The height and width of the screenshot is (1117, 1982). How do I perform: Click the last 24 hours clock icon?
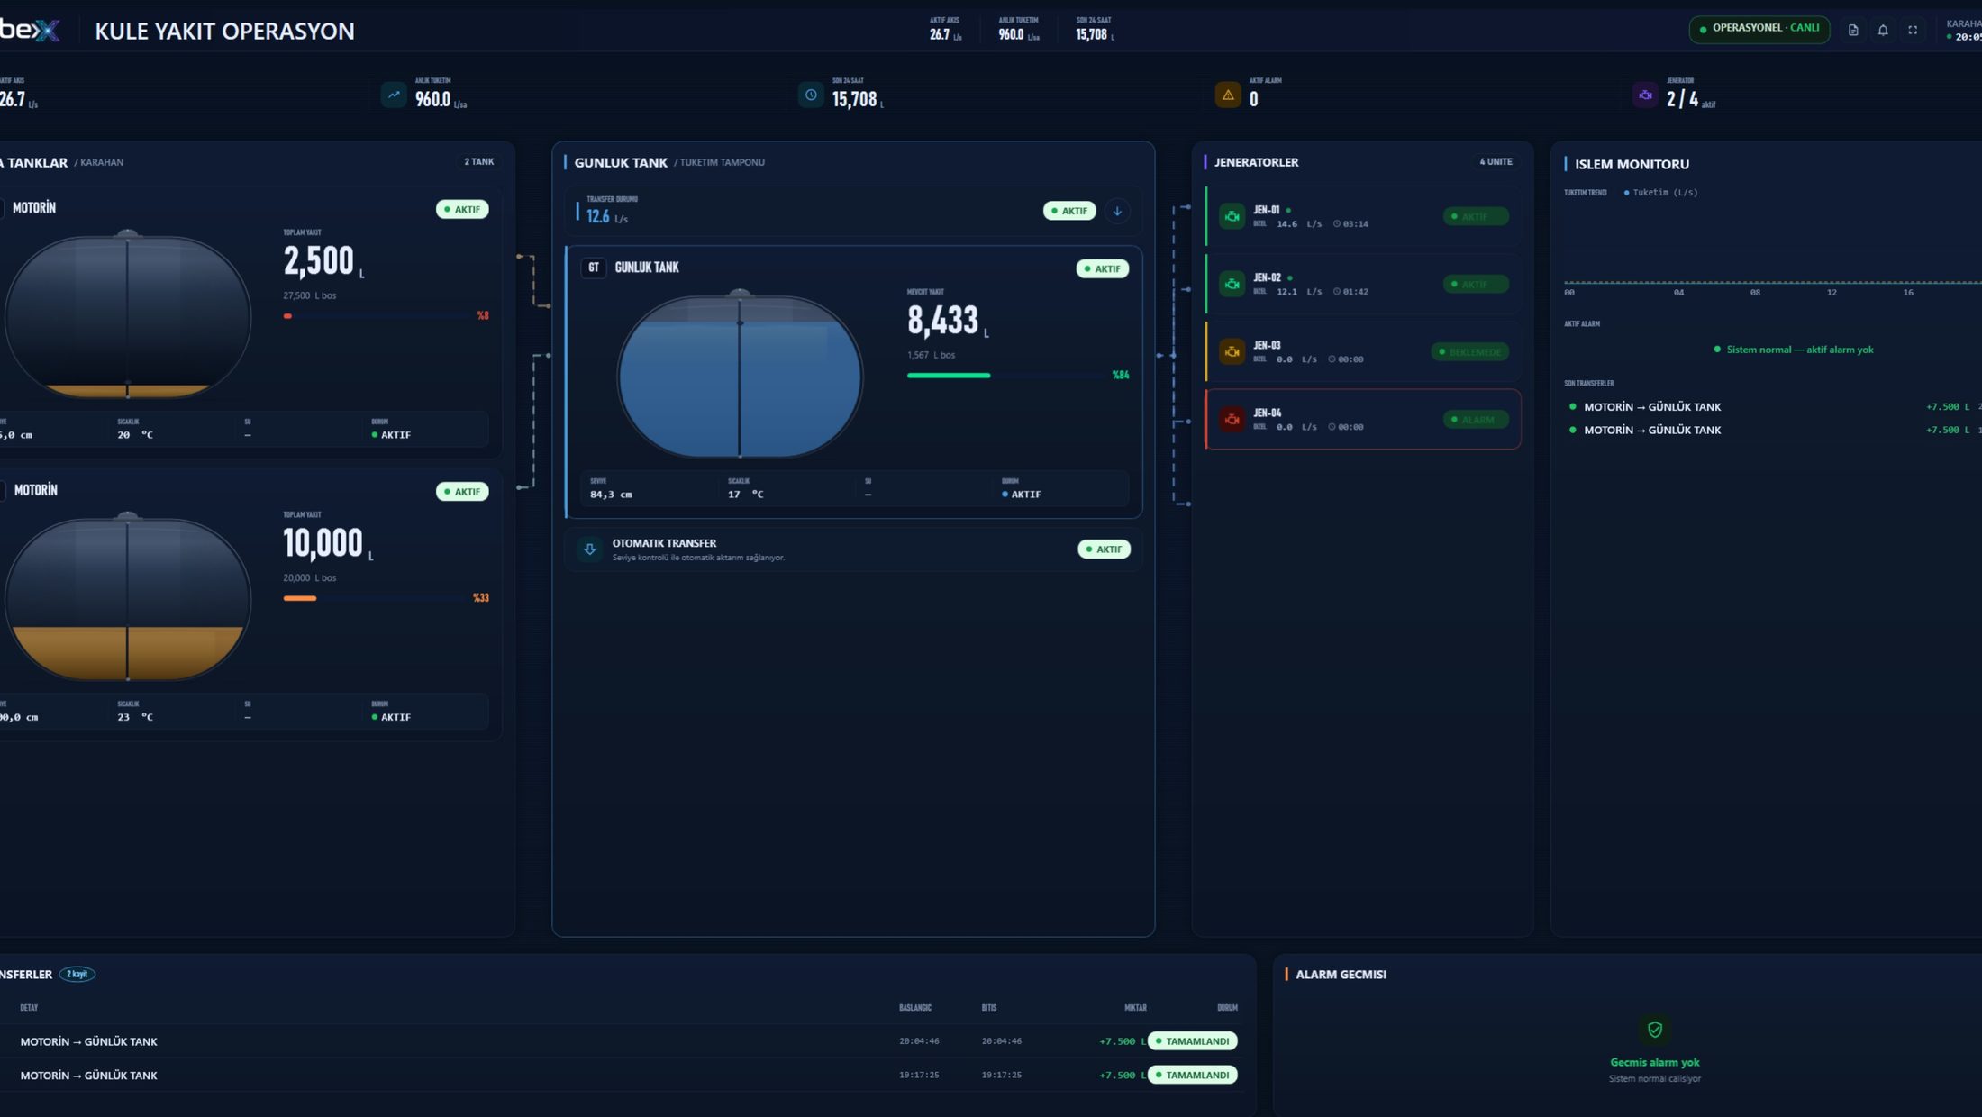(811, 95)
